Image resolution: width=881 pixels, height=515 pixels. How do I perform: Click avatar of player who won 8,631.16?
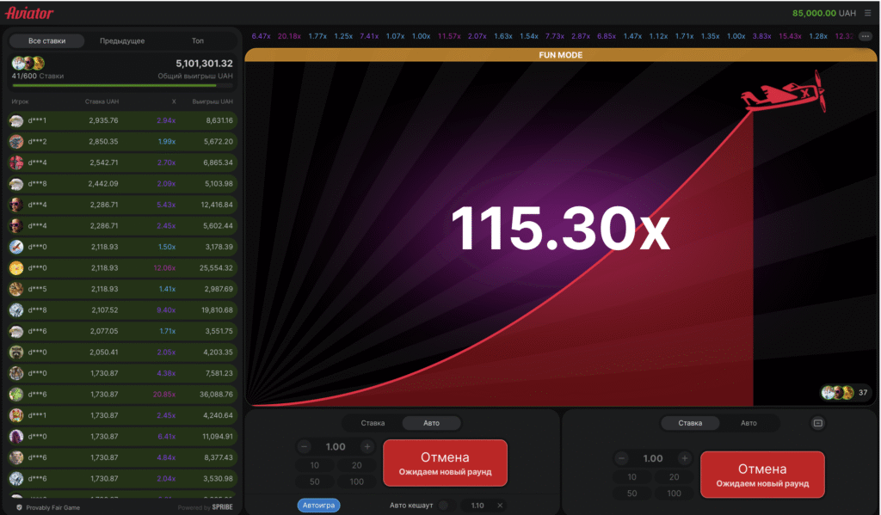pos(16,120)
